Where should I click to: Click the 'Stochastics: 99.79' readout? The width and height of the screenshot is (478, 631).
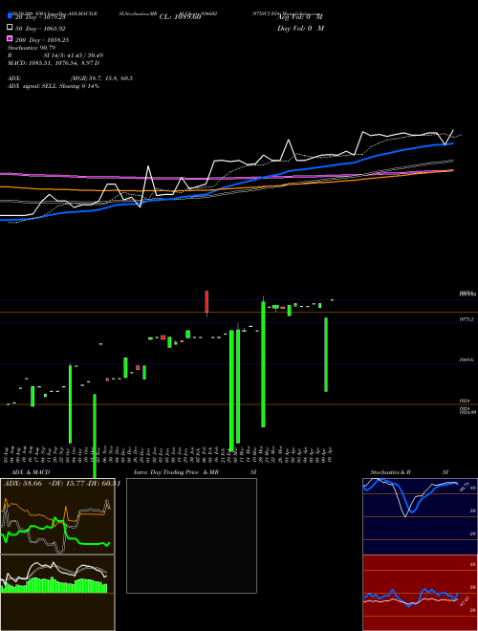31,48
